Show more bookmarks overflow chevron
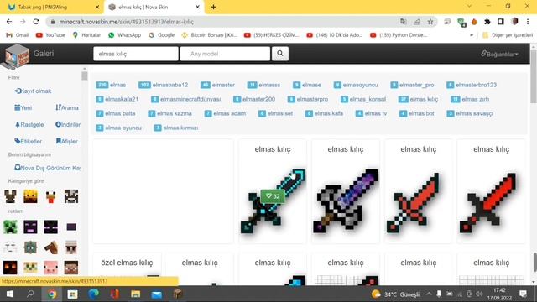This screenshot has height=302, width=537. point(472,35)
